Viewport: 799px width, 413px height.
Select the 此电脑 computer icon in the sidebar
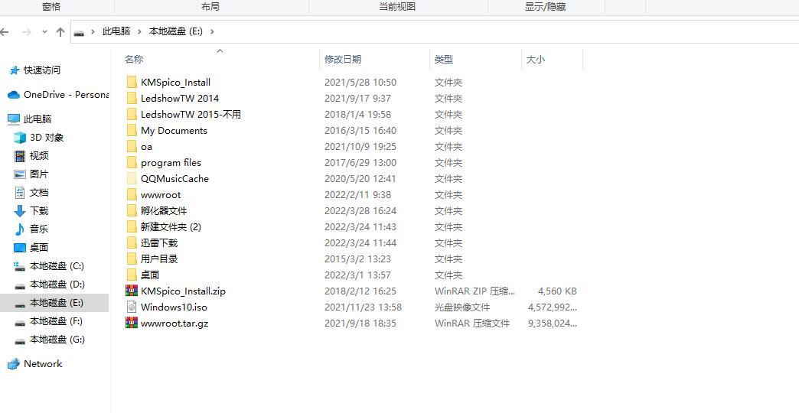click(14, 119)
